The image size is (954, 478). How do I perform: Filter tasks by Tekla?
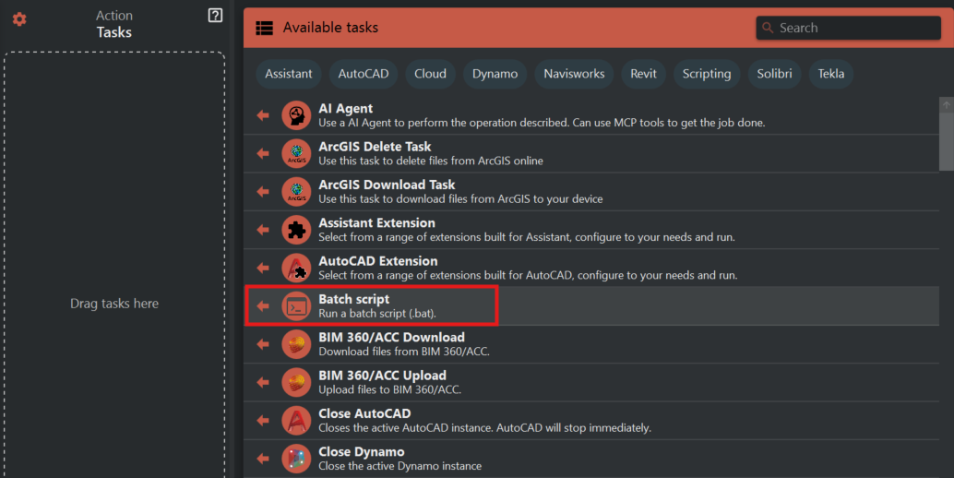click(830, 74)
